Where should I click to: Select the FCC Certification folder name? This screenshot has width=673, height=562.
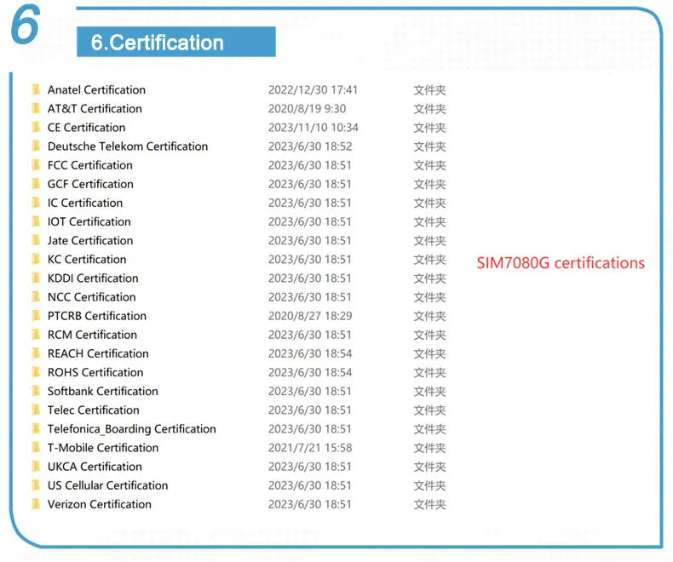pos(90,165)
